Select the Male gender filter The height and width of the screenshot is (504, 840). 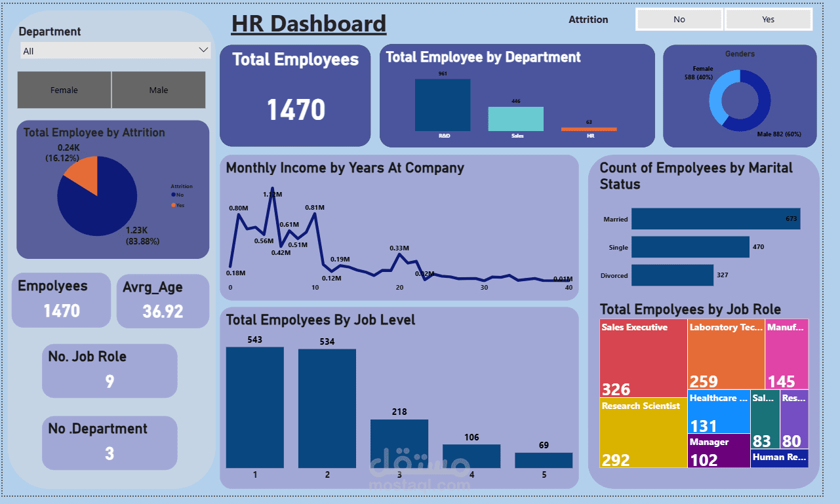tap(159, 90)
